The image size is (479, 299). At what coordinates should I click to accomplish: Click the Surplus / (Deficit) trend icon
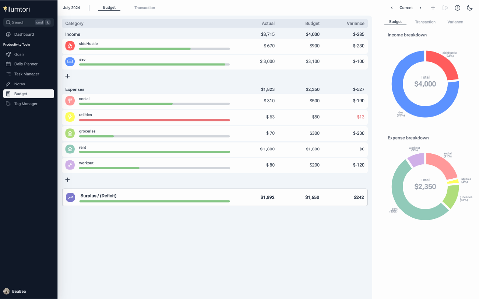tap(70, 197)
